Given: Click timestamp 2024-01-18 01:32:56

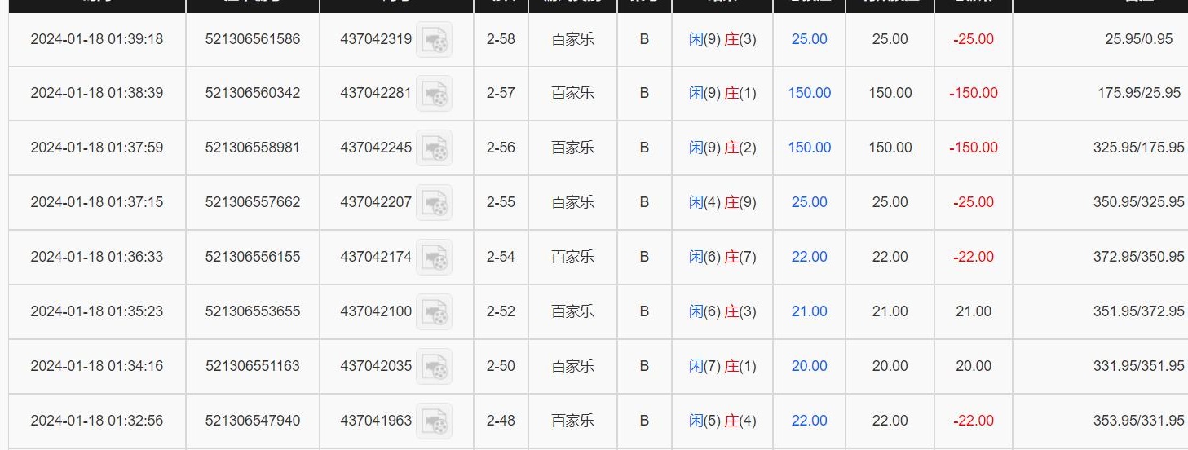Looking at the screenshot, I should click(97, 421).
